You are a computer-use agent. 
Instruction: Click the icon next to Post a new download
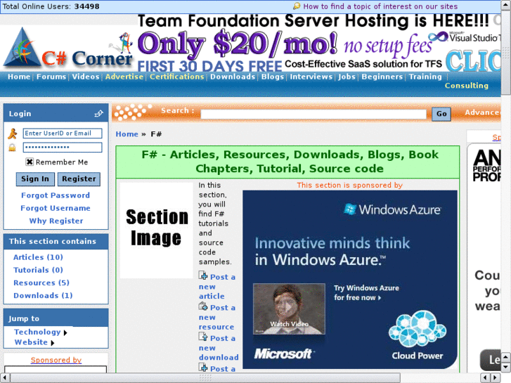(x=203, y=337)
